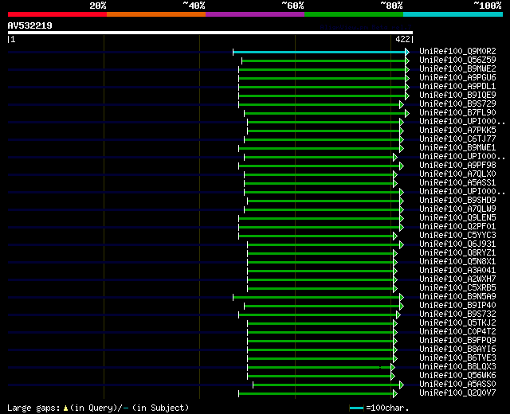This screenshot has height=414, width=510.
Task: Select the UniRef100_B8LQX3 label
Action: coord(457,367)
